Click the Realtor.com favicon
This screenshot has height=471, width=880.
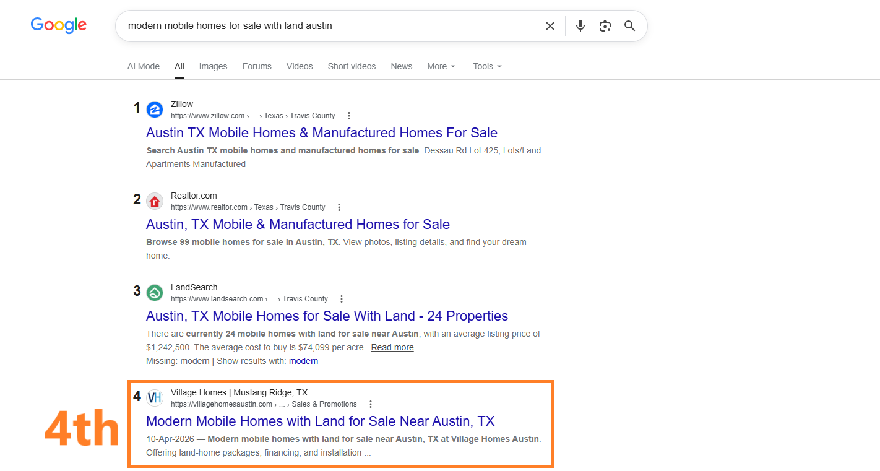click(x=155, y=201)
